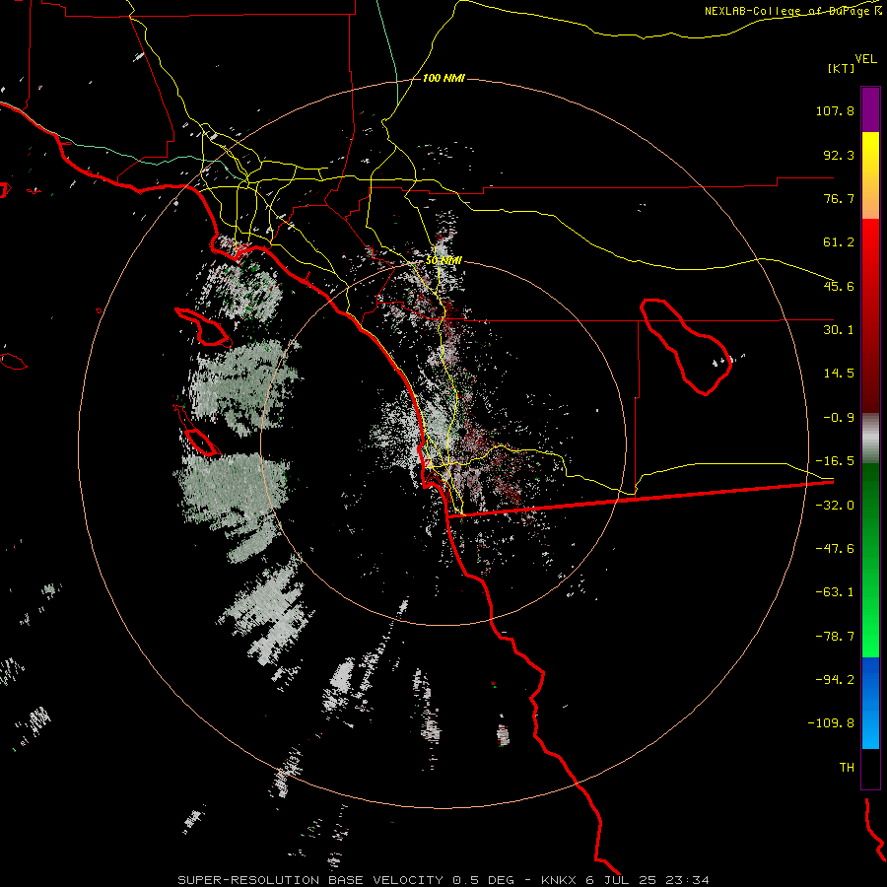The width and height of the screenshot is (887, 887).
Task: Select the -109.8 value on velocity scale
Action: [x=832, y=723]
